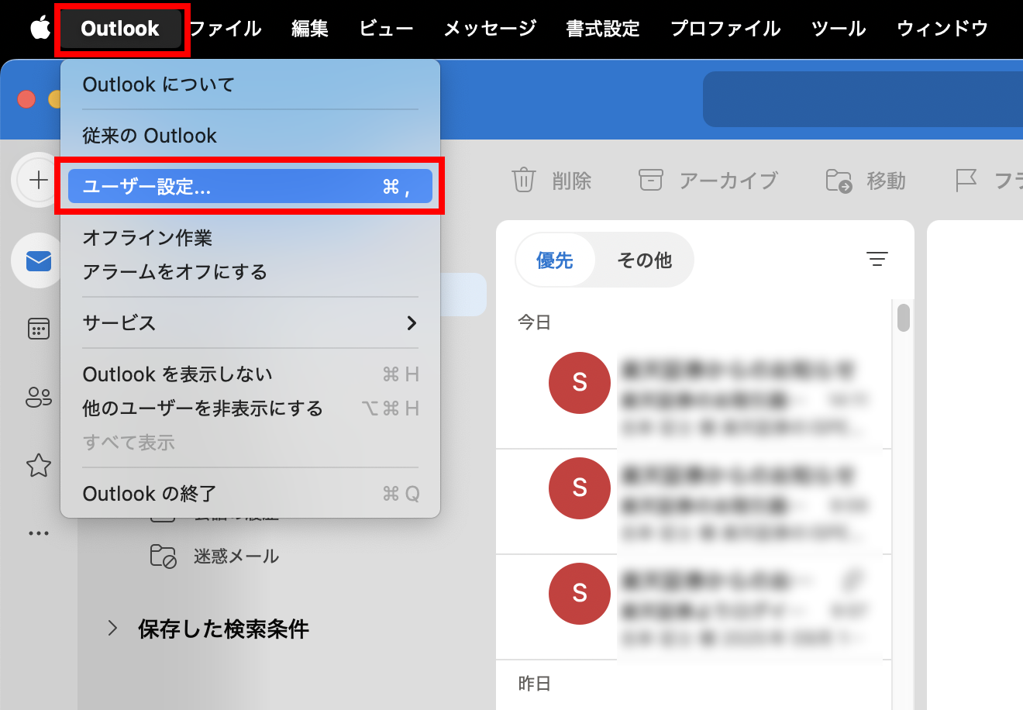Switch to the その他 other tab
1023x710 pixels.
tap(644, 260)
